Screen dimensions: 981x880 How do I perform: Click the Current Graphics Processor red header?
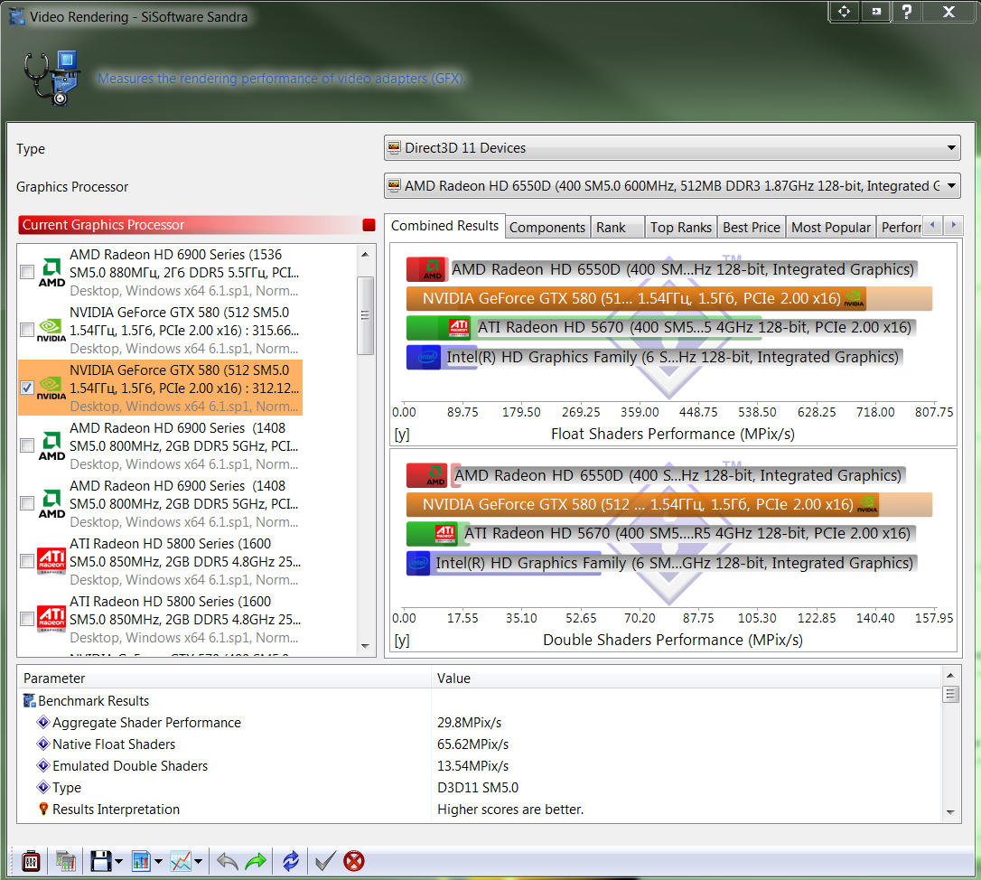(197, 225)
